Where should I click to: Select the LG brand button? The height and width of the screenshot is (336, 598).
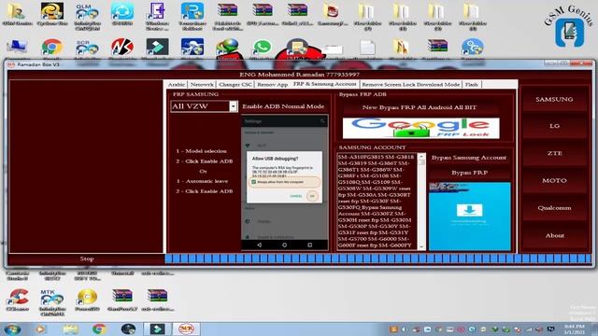click(554, 126)
